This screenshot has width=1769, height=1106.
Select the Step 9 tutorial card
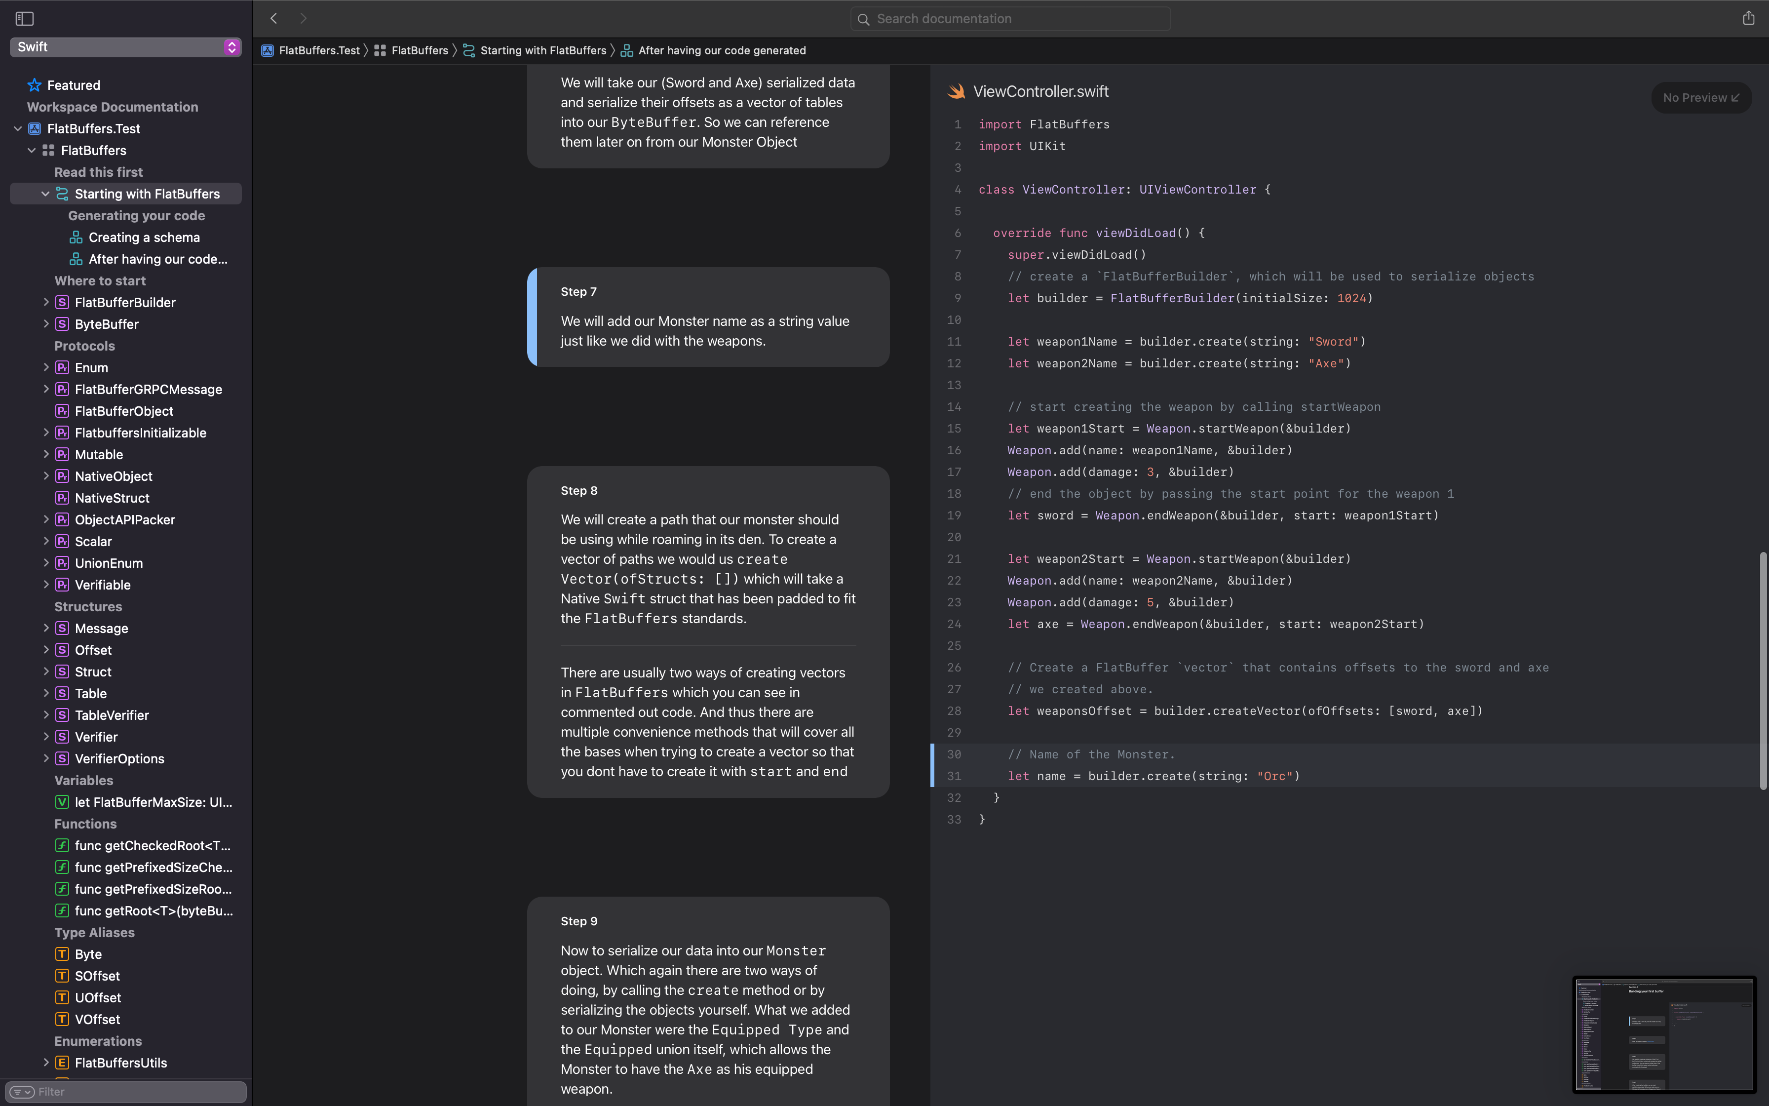click(x=708, y=1001)
